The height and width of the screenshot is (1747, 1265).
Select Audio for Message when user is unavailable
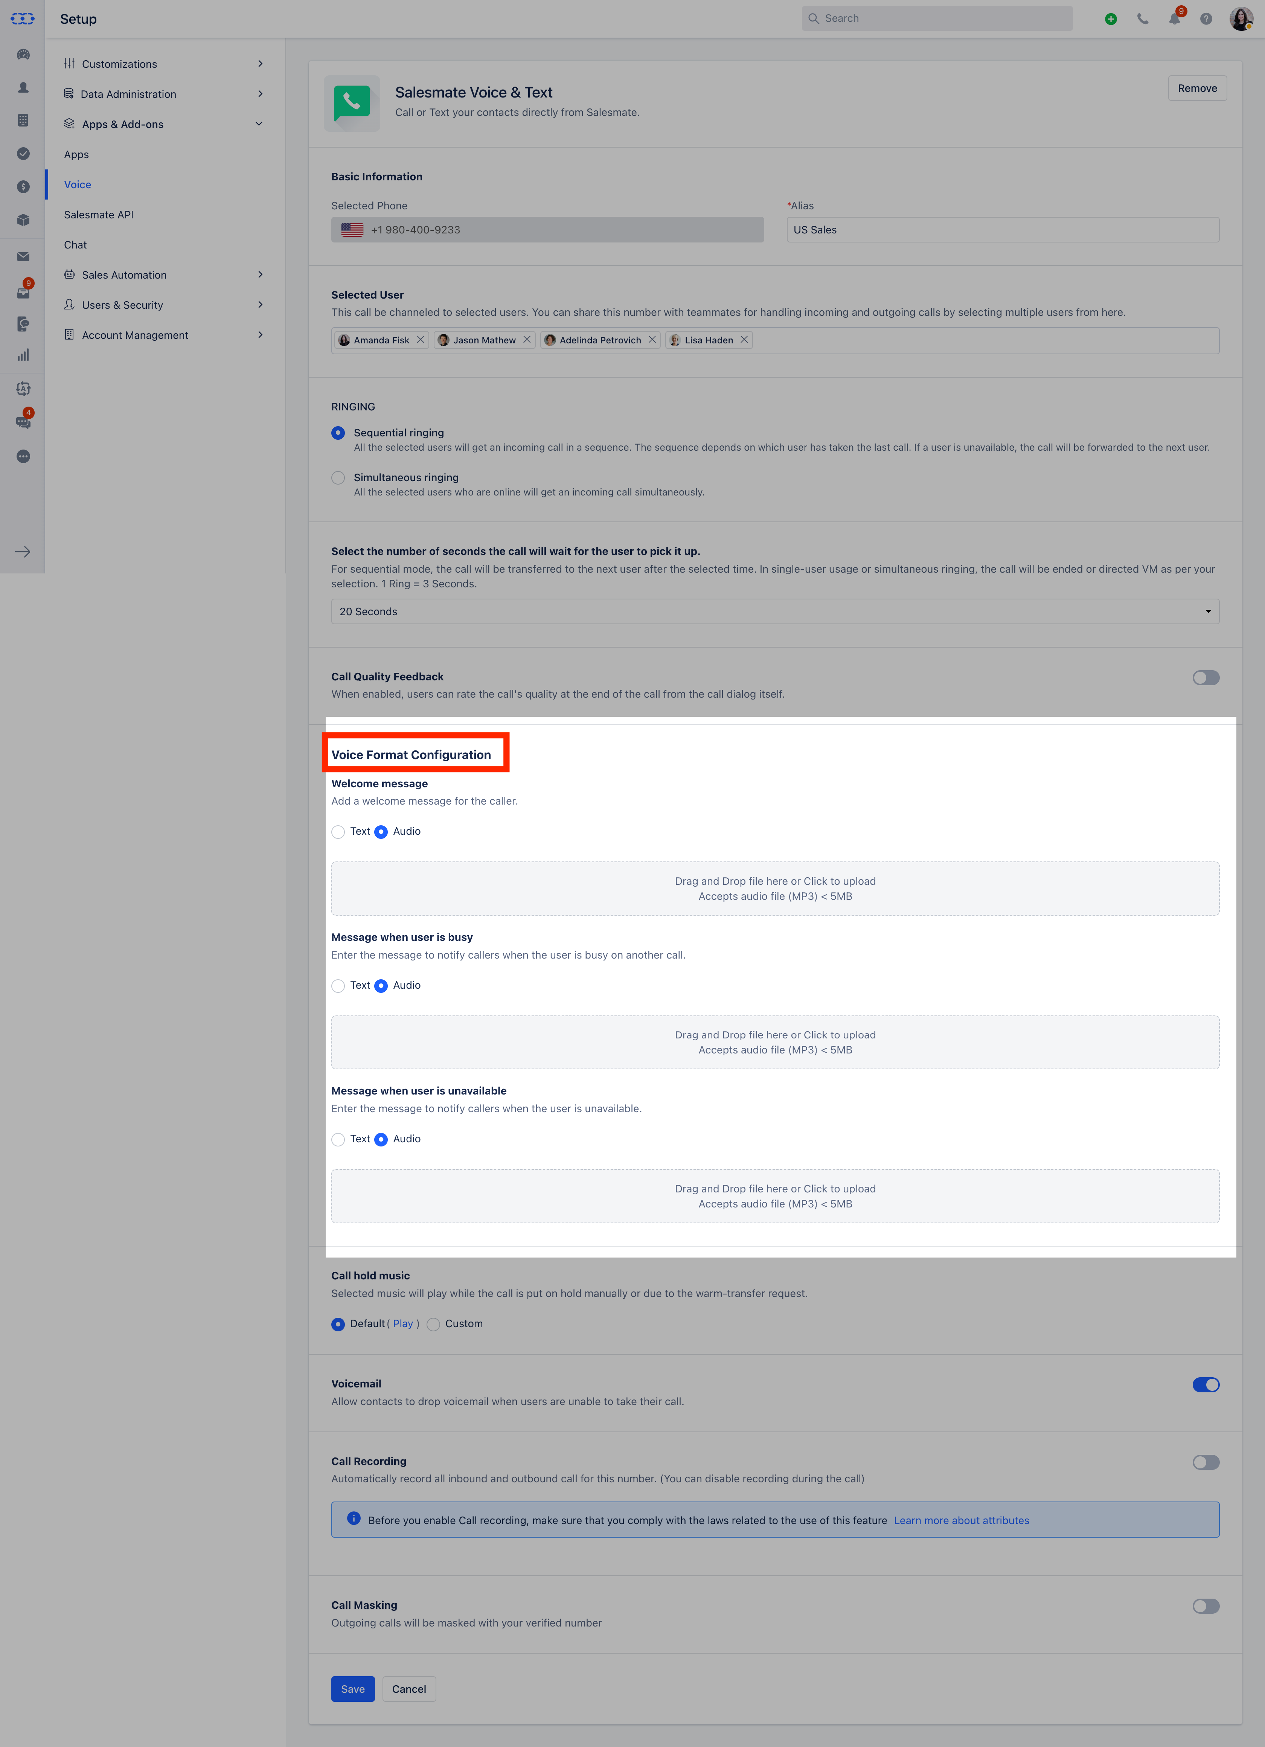[x=381, y=1139]
